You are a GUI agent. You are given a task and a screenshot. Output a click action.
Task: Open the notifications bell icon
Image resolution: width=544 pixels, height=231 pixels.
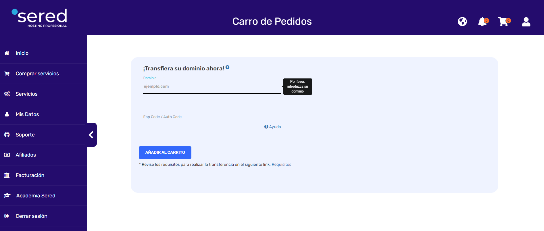[x=483, y=22]
